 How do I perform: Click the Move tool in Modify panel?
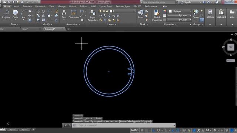(38, 11)
